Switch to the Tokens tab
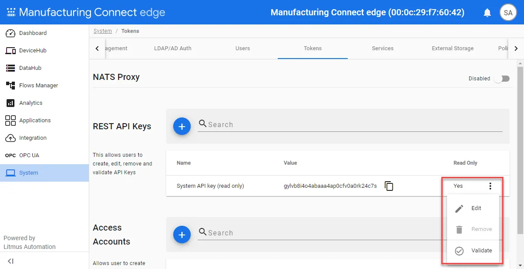524x269 pixels. tap(313, 48)
